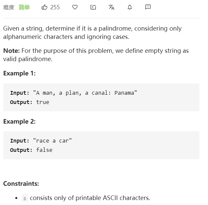Image resolution: width=208 pixels, height=205 pixels.
Task: Add to favorites with the heart icon
Action: click(x=75, y=7)
